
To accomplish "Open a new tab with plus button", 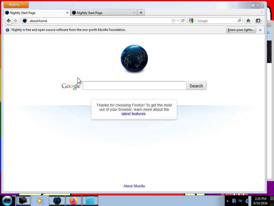I will 141,13.
